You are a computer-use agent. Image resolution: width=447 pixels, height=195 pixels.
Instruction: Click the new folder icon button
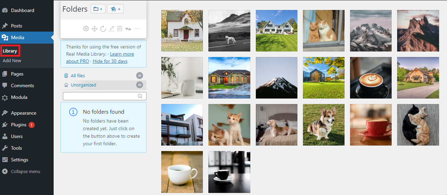98,9
